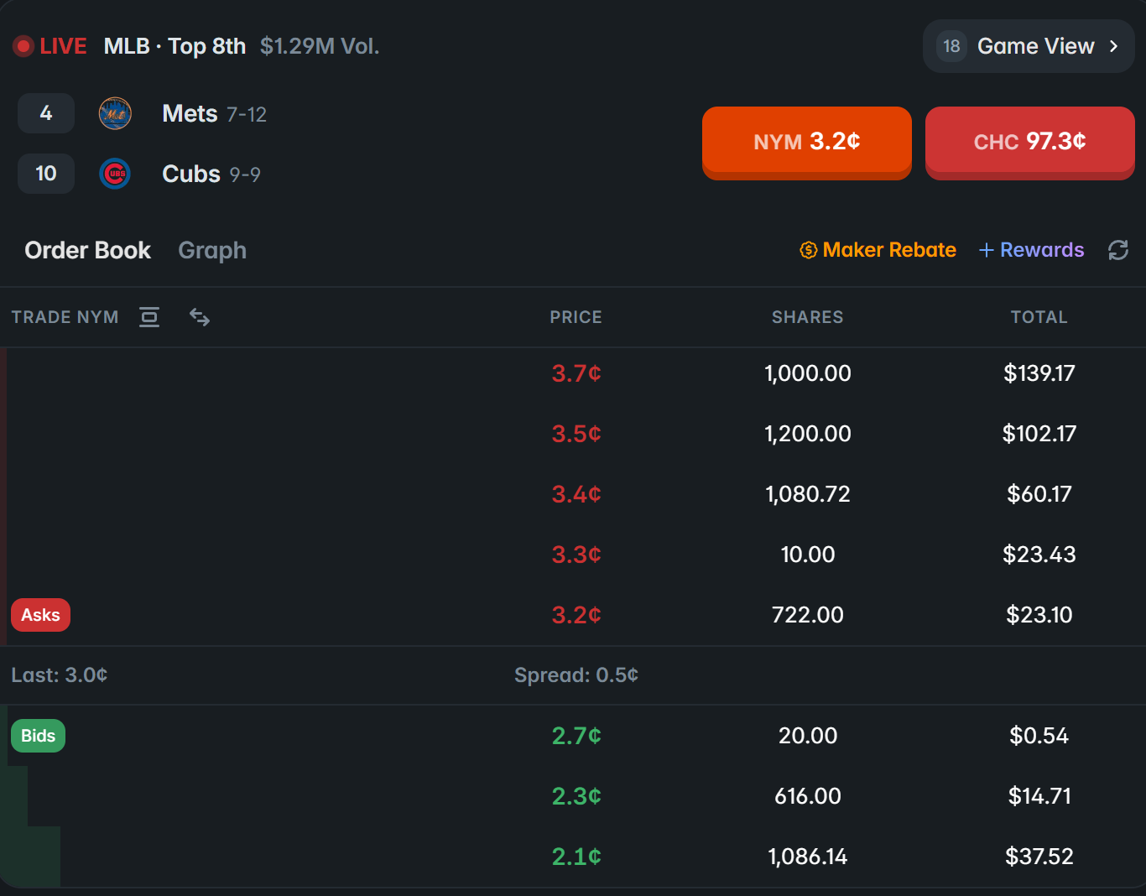Image resolution: width=1146 pixels, height=896 pixels.
Task: Click the 616.00 shares value
Action: pos(808,796)
